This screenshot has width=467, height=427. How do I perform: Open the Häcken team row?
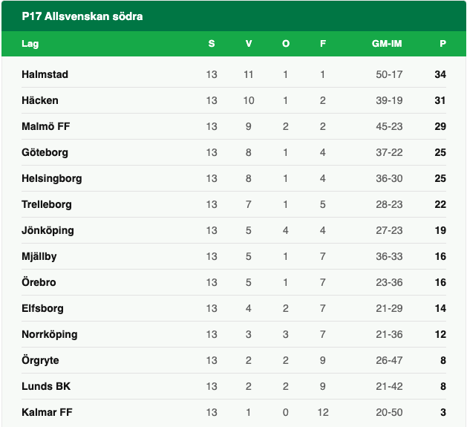pos(40,100)
